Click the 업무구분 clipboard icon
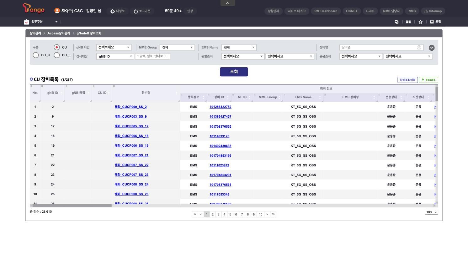 pos(26,22)
